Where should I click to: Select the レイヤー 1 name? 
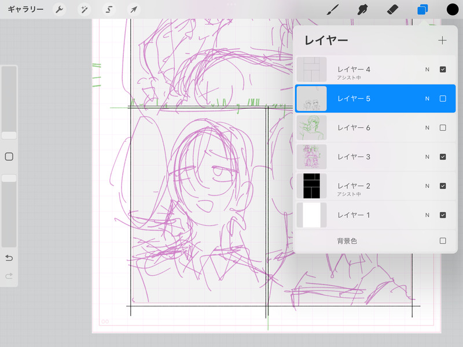click(x=354, y=215)
